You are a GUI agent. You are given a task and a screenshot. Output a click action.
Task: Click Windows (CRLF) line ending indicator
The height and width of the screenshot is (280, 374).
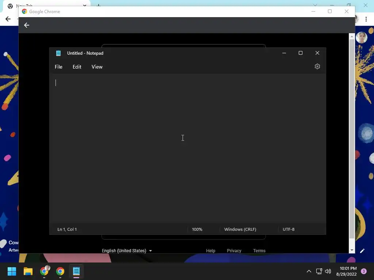[x=240, y=229]
